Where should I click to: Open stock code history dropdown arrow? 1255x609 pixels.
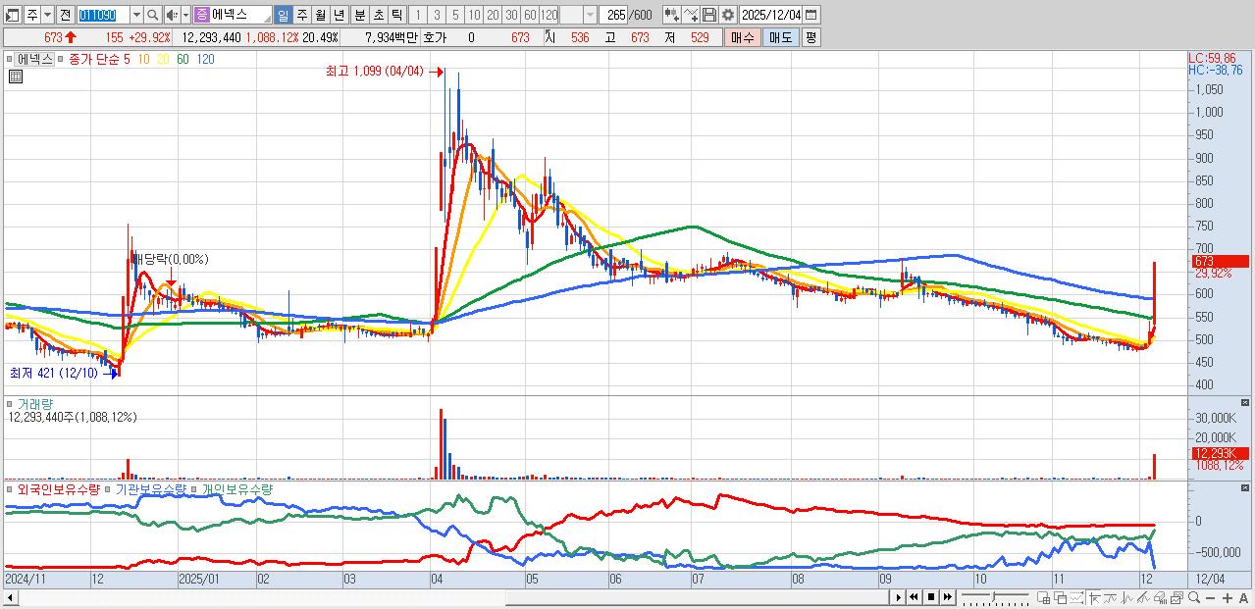pyautogui.click(x=136, y=15)
